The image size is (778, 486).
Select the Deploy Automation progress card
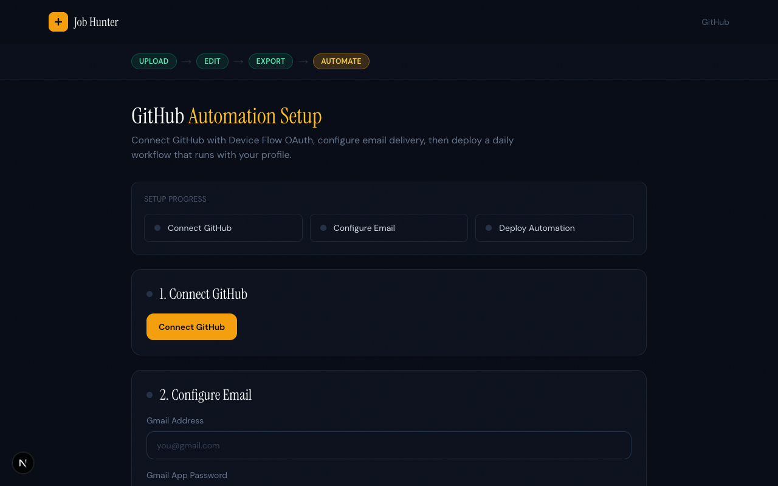click(554, 227)
